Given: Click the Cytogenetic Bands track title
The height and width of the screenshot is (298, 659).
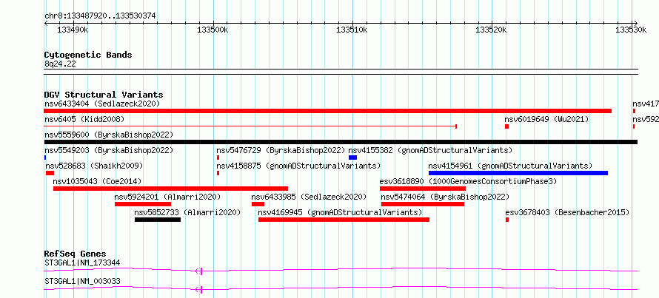Looking at the screenshot, I should (x=88, y=55).
